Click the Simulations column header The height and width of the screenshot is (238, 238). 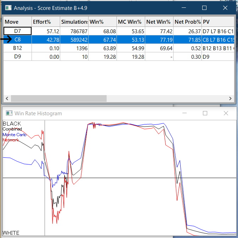[x=74, y=22]
